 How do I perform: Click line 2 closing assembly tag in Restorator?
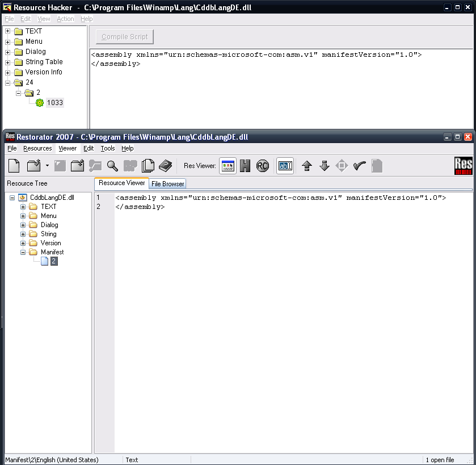(x=140, y=207)
